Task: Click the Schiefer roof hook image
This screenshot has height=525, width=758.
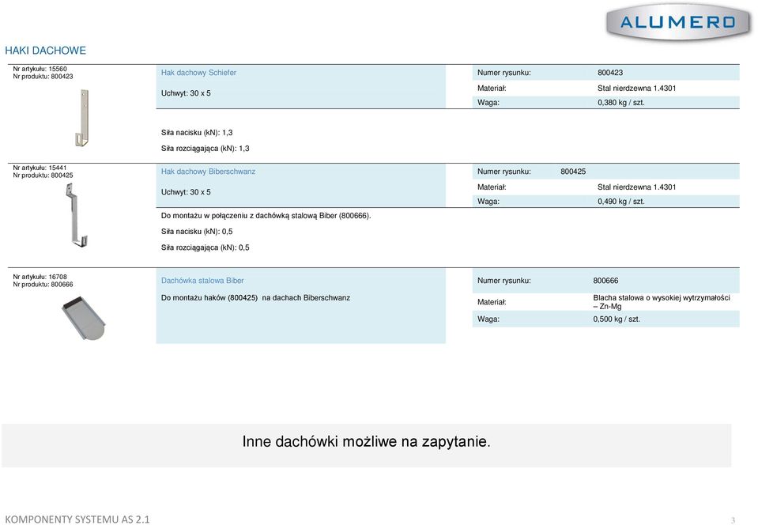Action: 83,118
